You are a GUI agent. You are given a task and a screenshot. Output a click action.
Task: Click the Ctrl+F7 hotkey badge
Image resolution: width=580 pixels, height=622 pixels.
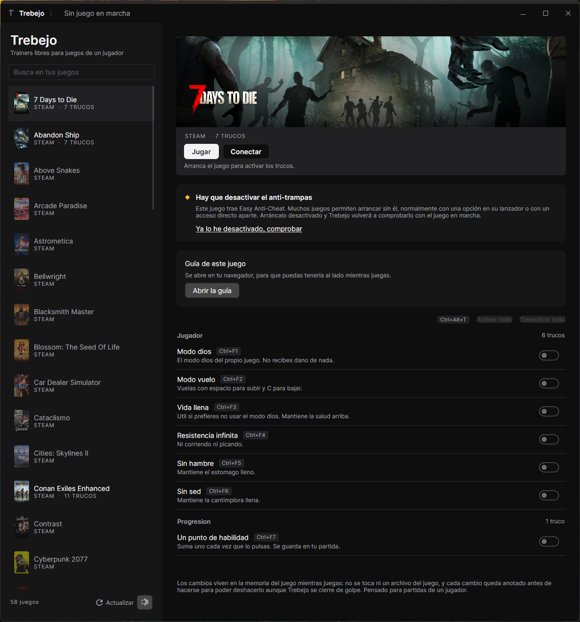point(266,538)
